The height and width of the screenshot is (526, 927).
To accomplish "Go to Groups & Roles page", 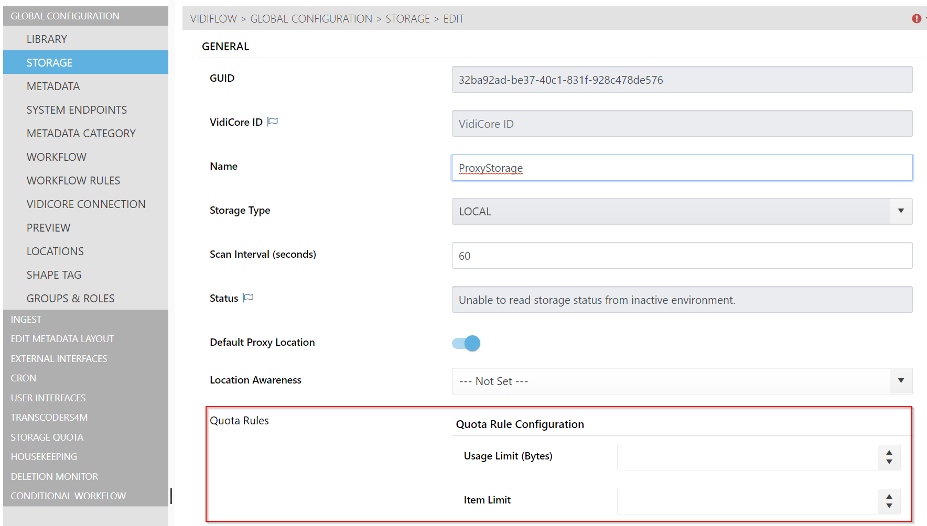I will (x=70, y=299).
